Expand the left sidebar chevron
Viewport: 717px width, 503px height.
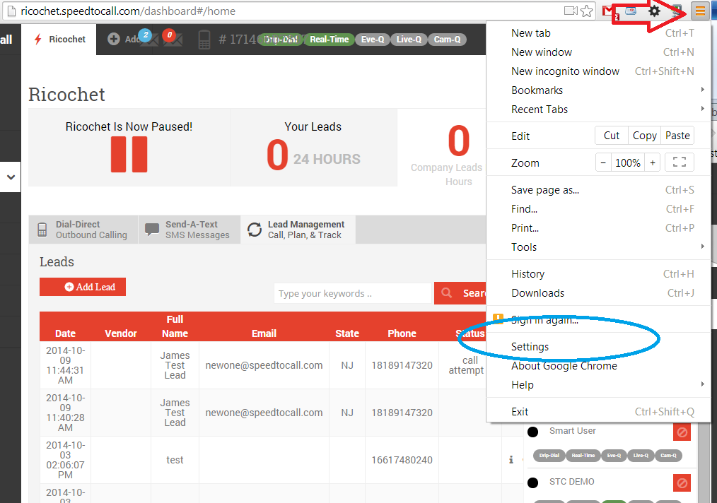pyautogui.click(x=11, y=177)
